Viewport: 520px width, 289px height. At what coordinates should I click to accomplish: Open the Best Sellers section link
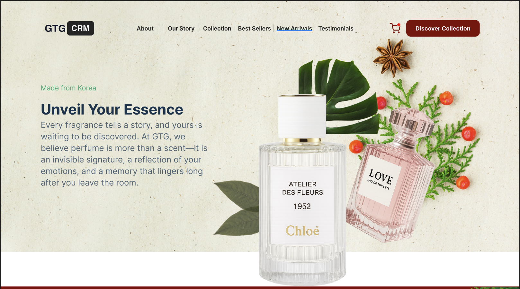click(x=254, y=28)
